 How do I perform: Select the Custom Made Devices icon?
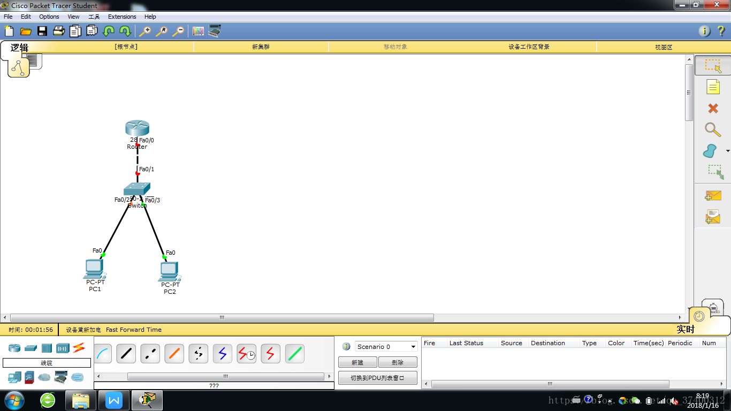pos(60,377)
